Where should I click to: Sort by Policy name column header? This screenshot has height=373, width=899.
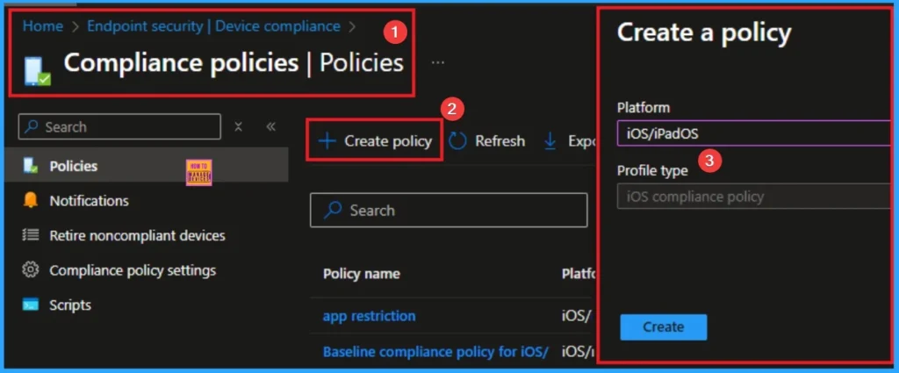pos(361,273)
